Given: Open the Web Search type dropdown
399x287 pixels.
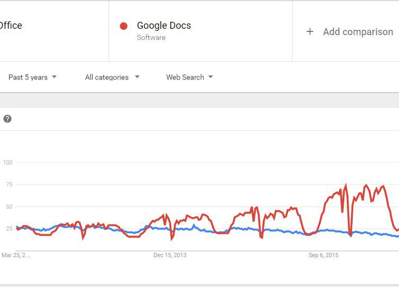Looking at the screenshot, I should pyautogui.click(x=189, y=77).
